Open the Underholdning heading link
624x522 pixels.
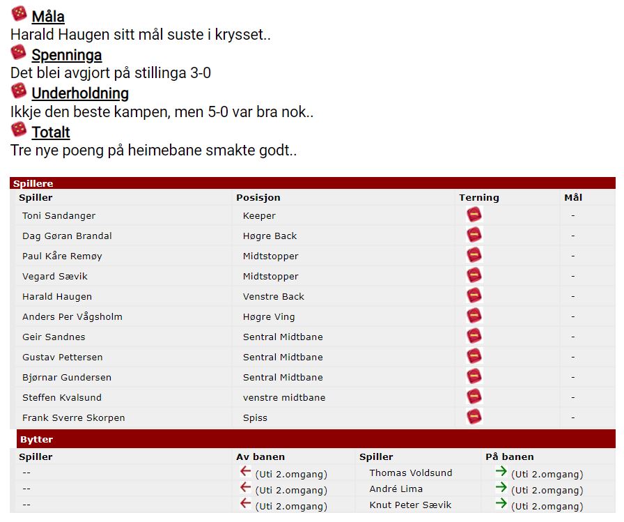pos(80,93)
